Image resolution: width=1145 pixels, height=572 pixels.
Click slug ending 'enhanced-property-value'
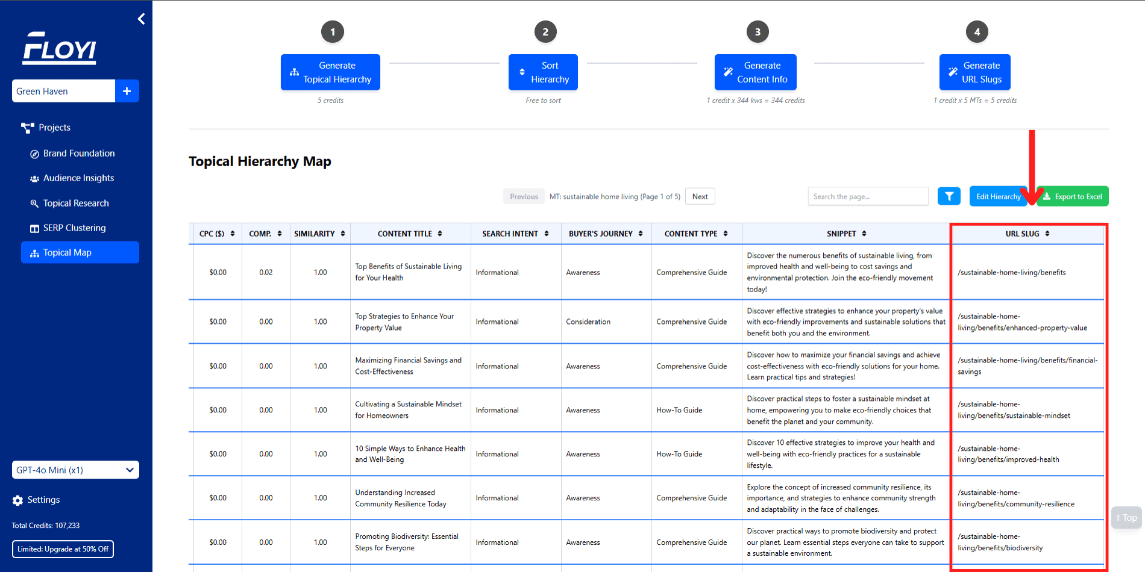(x=1023, y=322)
